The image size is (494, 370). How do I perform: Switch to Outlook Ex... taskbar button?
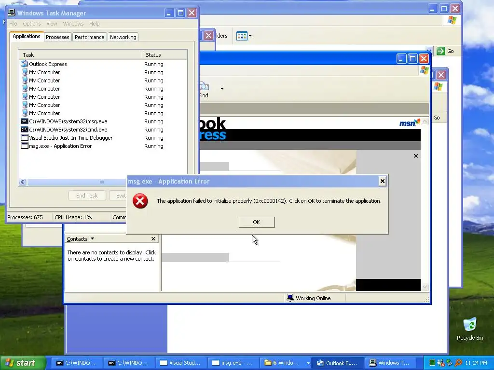tap(338, 363)
